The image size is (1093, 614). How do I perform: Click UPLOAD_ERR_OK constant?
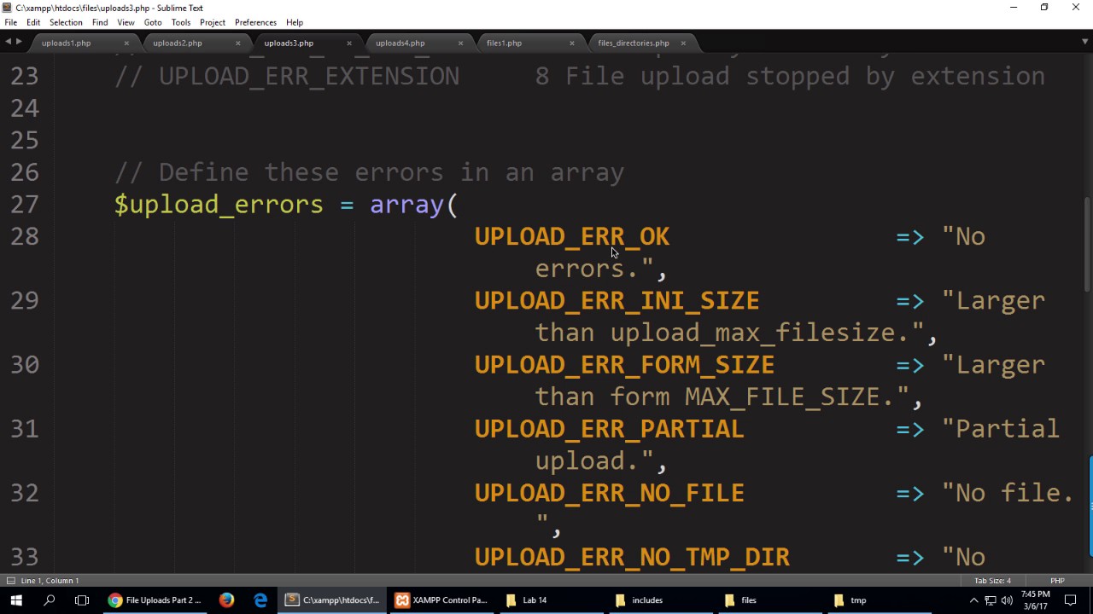click(572, 237)
